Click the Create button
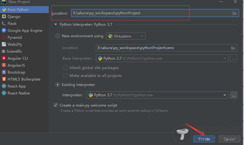Image resolution: width=244 pixels, height=145 pixels. pos(204,139)
